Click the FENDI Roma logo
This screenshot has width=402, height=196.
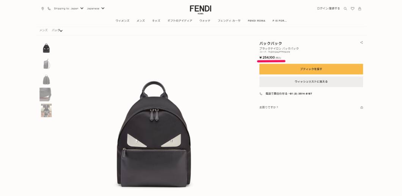coord(201,9)
